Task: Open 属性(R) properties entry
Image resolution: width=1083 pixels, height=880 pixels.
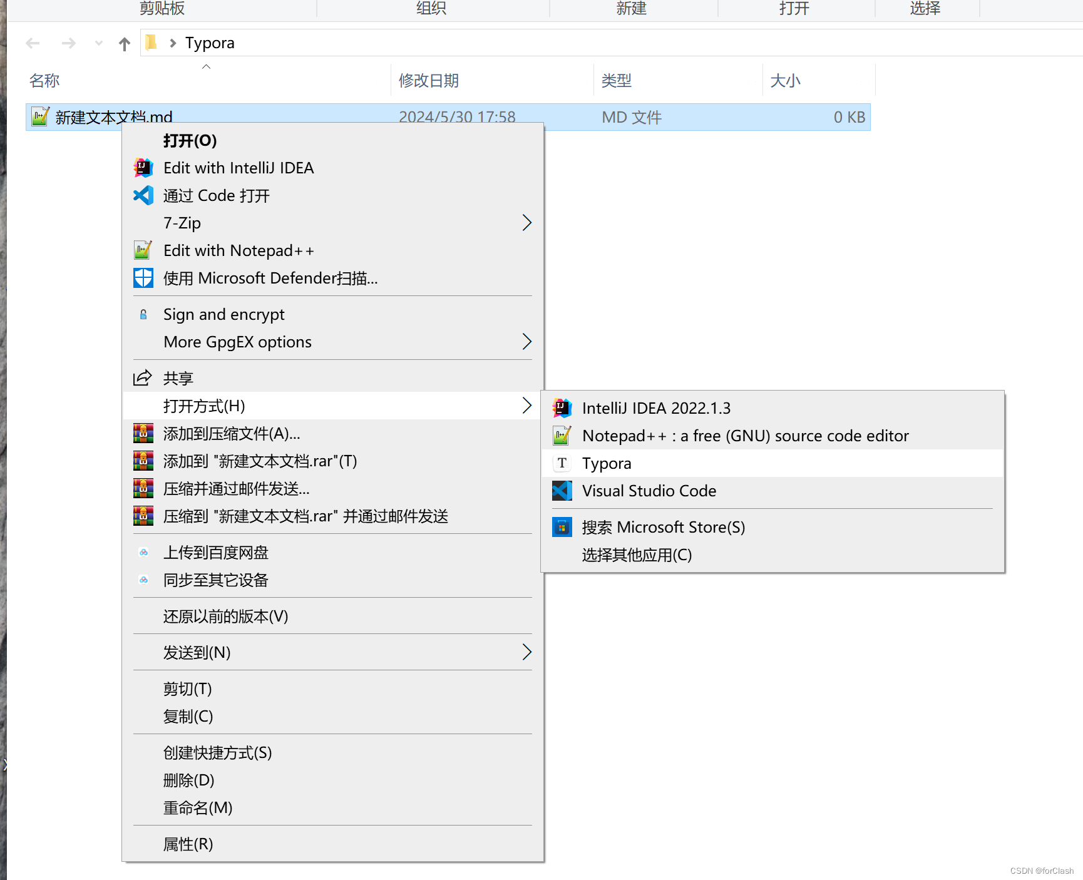Action: point(333,844)
